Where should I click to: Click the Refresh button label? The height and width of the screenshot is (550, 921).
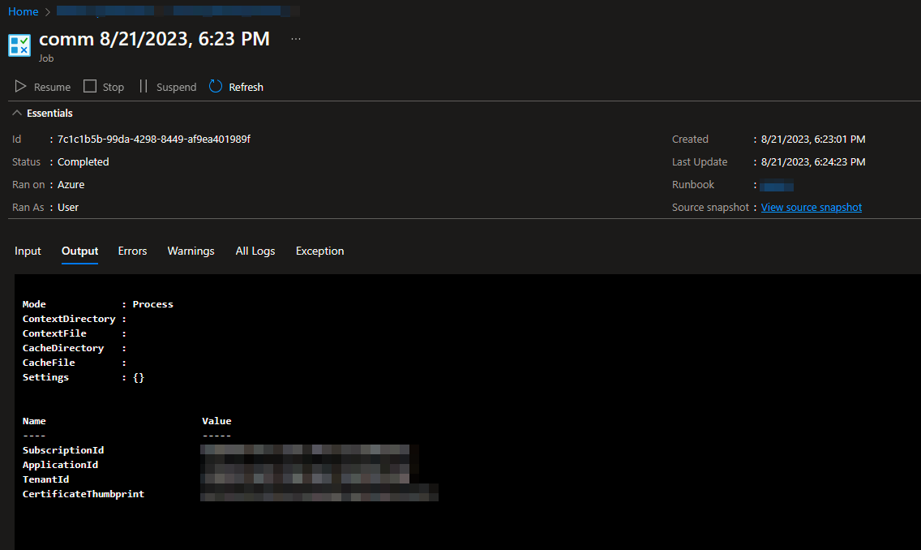(x=246, y=87)
